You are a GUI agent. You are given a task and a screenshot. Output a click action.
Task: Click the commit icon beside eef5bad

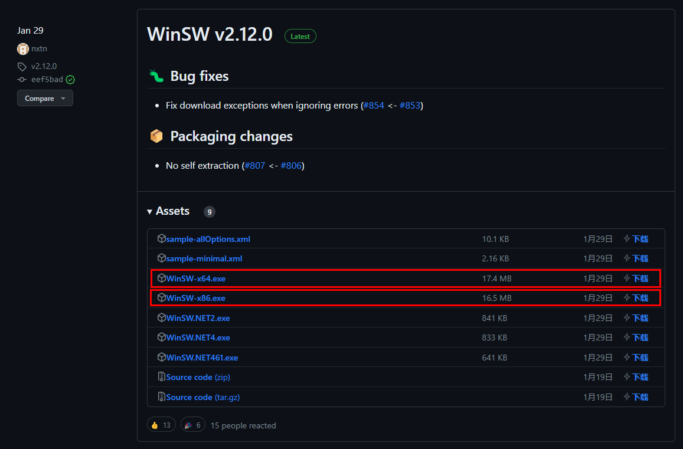click(22, 80)
